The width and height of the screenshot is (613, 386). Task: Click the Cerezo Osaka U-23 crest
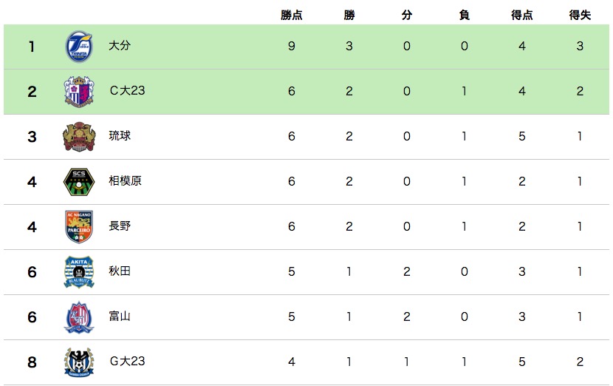(x=78, y=92)
